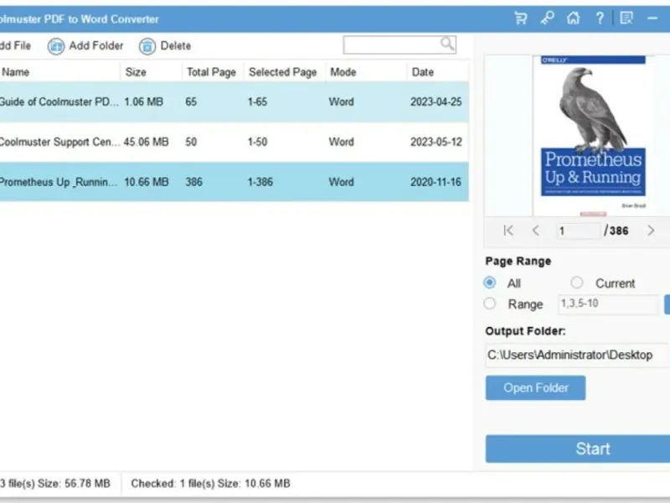
Task: Click the page range field showing 1,3,5-10
Action: 608,304
